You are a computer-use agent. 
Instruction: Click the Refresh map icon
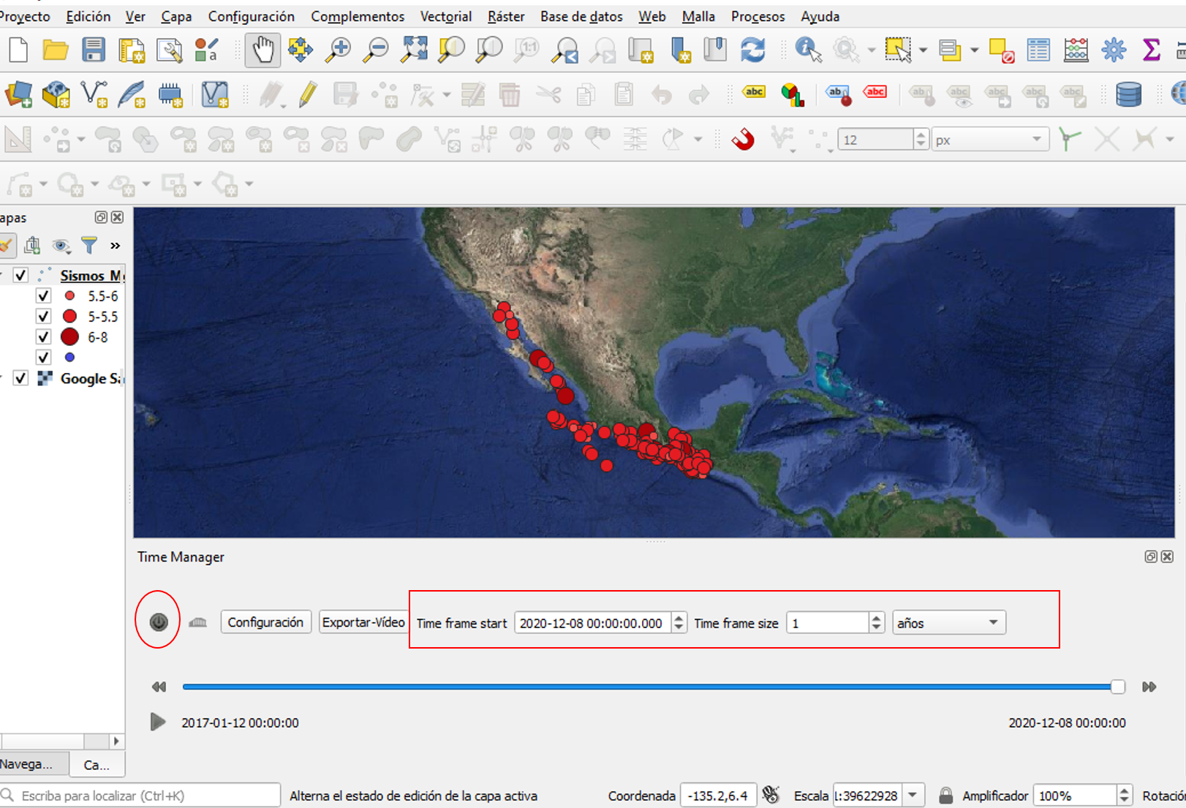[x=752, y=50]
